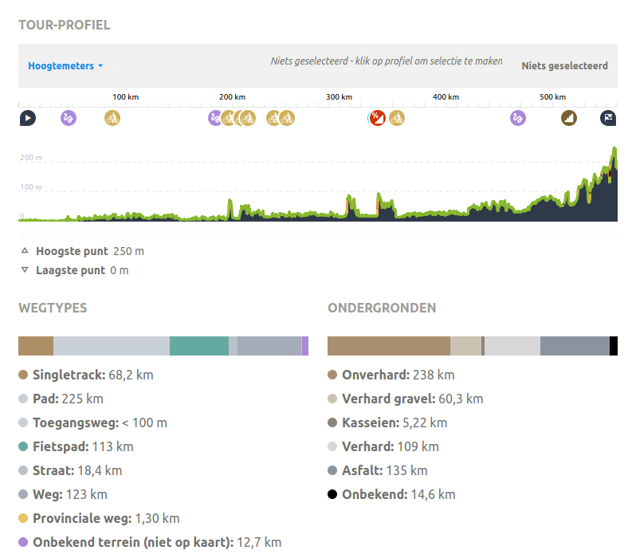Select the Singletrack legend entry
This screenshot has width=632, height=554.
(x=86, y=375)
